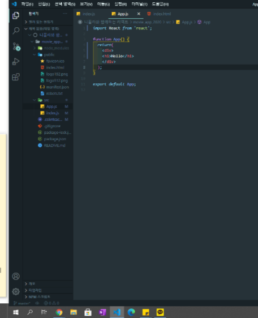
Task: Click the src breadcrumb segment
Action: point(168,22)
